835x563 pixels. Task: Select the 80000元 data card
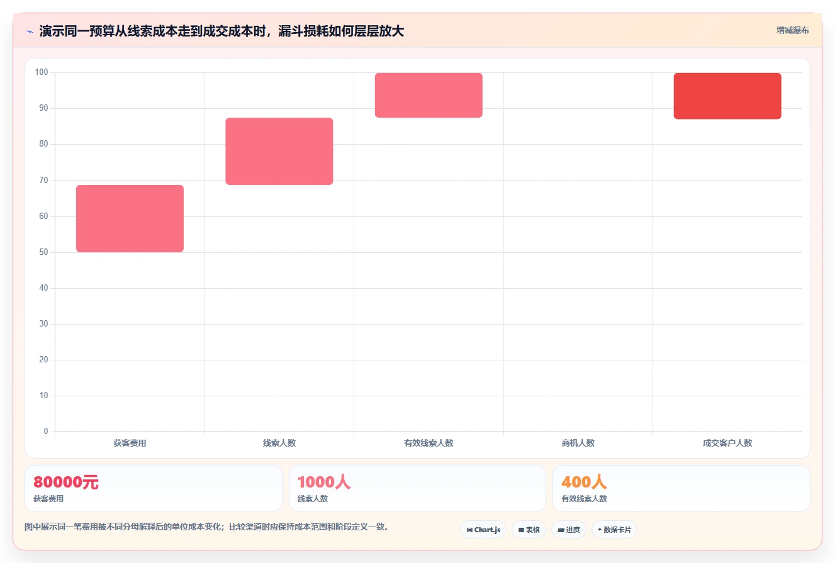154,488
